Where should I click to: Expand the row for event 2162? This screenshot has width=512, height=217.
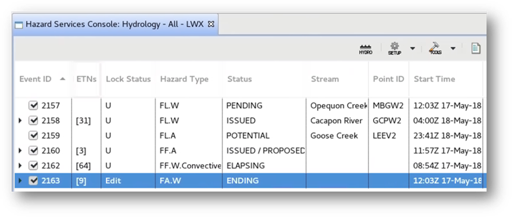tap(20, 166)
